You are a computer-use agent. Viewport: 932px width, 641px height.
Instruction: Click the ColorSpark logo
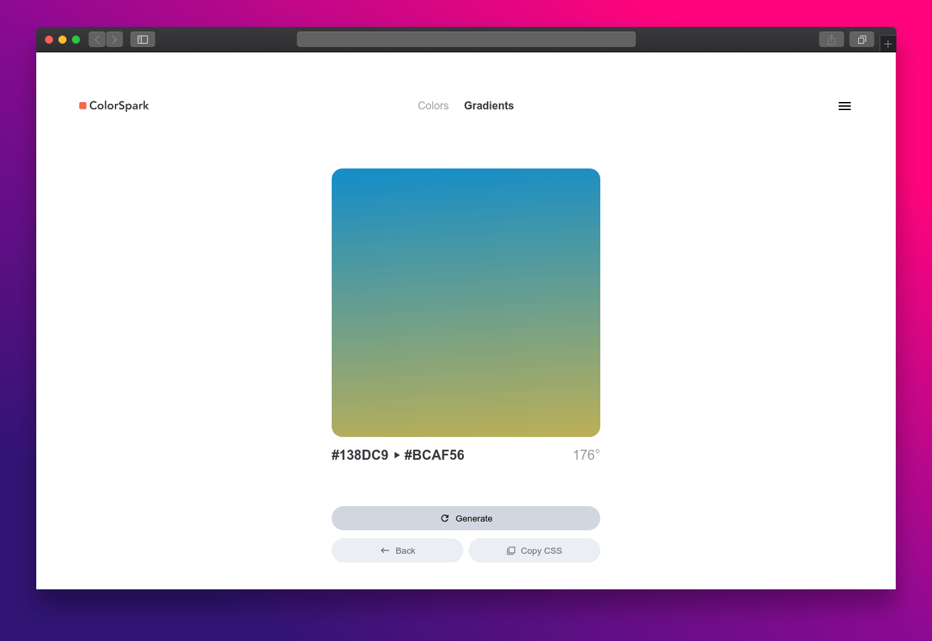114,105
